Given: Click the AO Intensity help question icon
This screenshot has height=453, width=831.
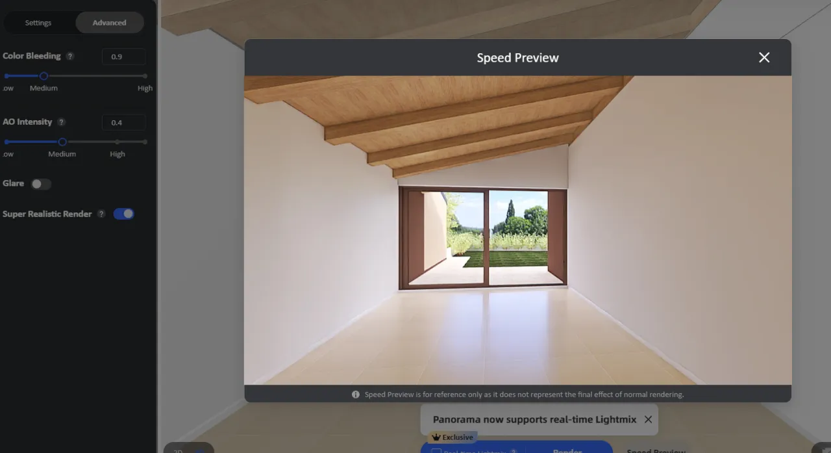Looking at the screenshot, I should [61, 122].
